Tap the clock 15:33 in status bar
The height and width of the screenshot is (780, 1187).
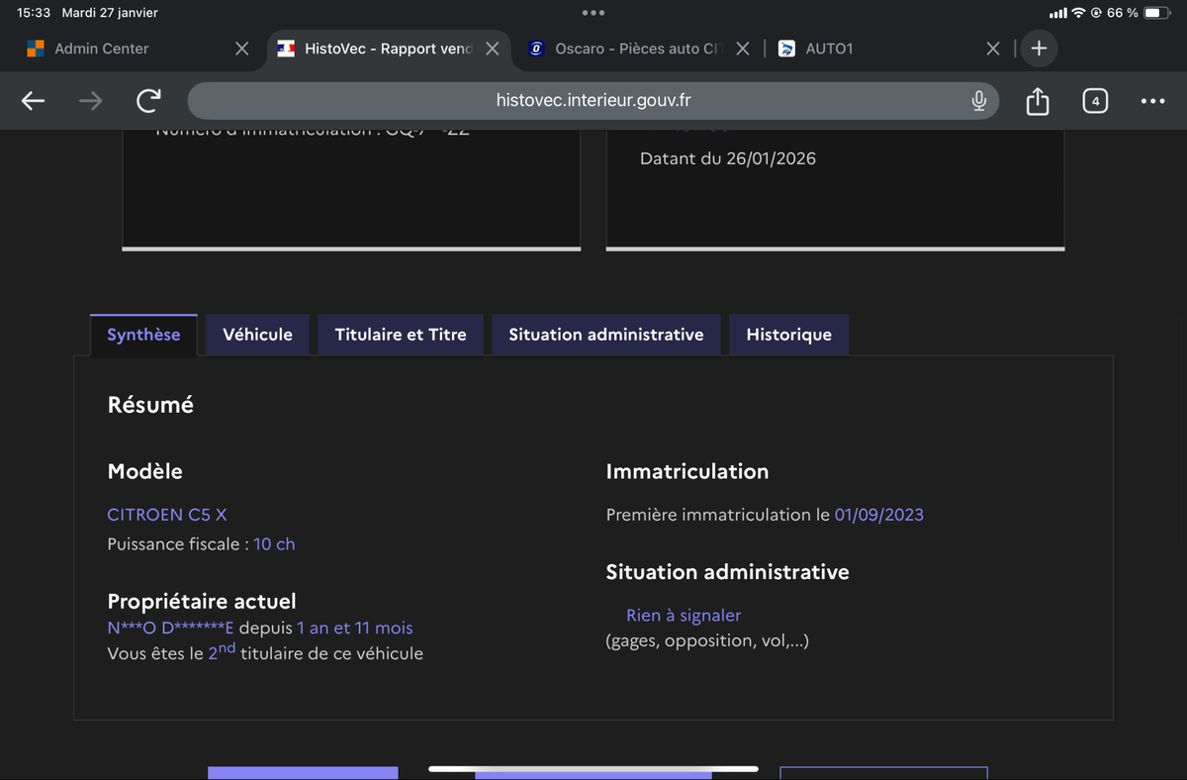34,13
